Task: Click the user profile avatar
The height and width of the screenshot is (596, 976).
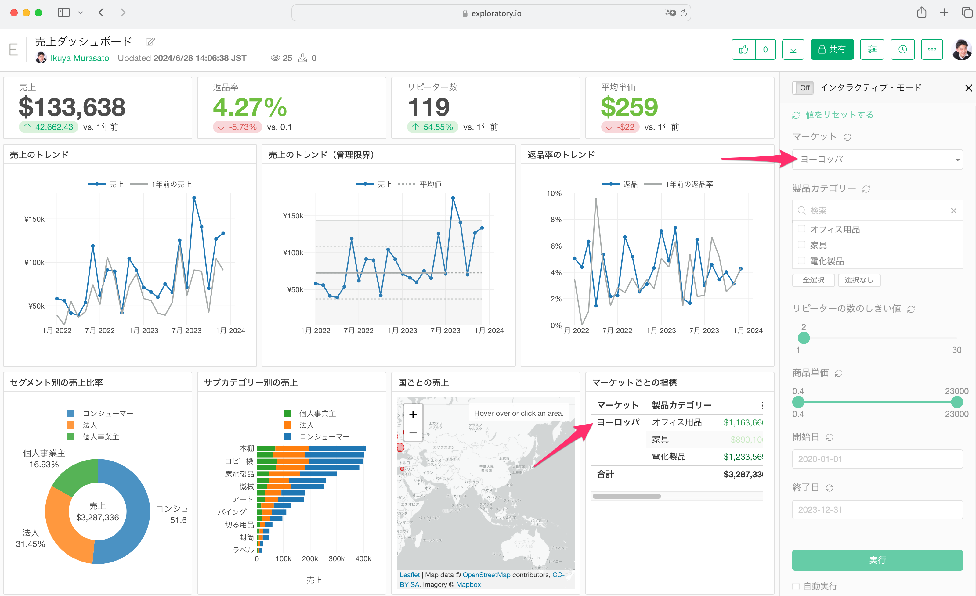Action: [961, 50]
